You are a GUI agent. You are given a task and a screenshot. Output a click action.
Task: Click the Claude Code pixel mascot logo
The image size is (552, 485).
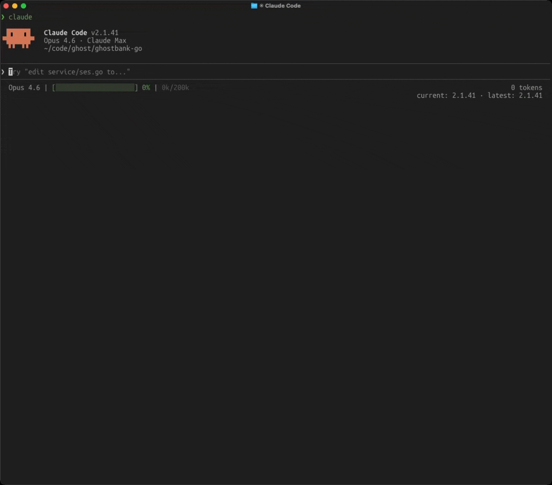point(18,38)
